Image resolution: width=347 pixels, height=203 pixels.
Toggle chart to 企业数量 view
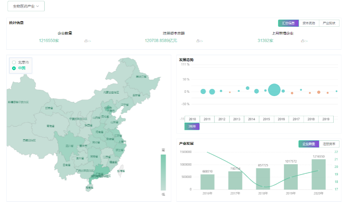coord(309,144)
